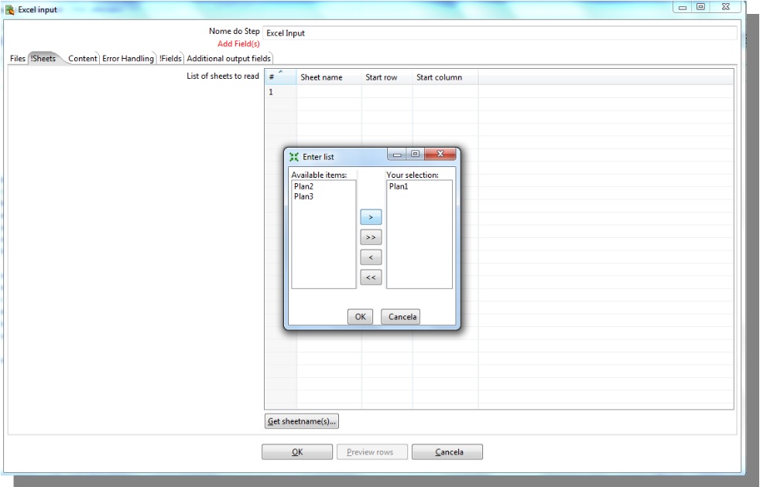
Task: Add all items with double right arrow
Action: (x=371, y=238)
